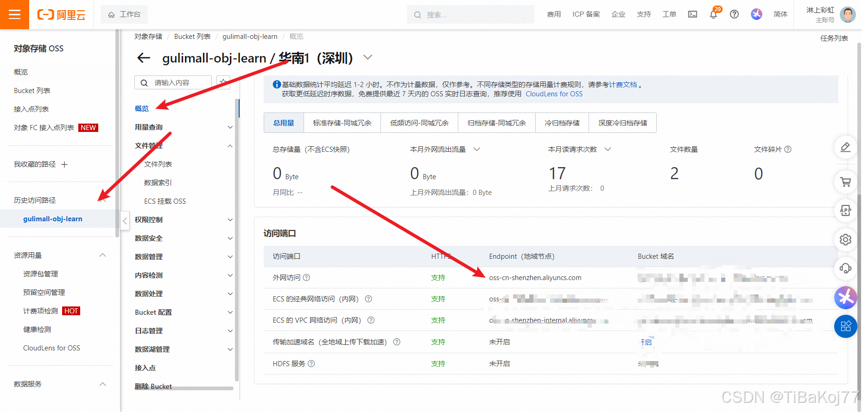Screen dimensions: 862x412
Task: Click the Bucket 列表 breadcrumb
Action: tap(192, 37)
